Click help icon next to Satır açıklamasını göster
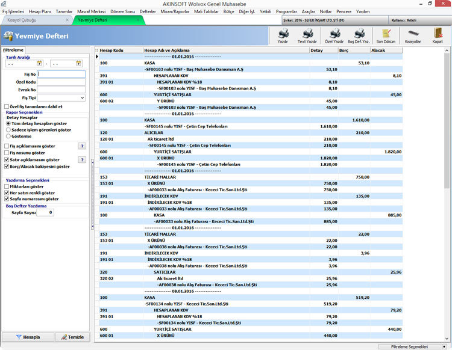Viewport: 452px width, 350px height. (82, 159)
